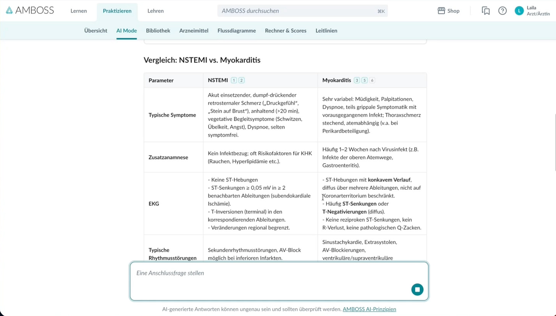This screenshot has width=556, height=316.
Task: Open Rechner & Scores section
Action: click(286, 31)
